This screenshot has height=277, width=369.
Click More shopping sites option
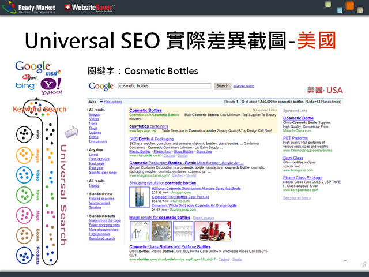(x=104, y=230)
